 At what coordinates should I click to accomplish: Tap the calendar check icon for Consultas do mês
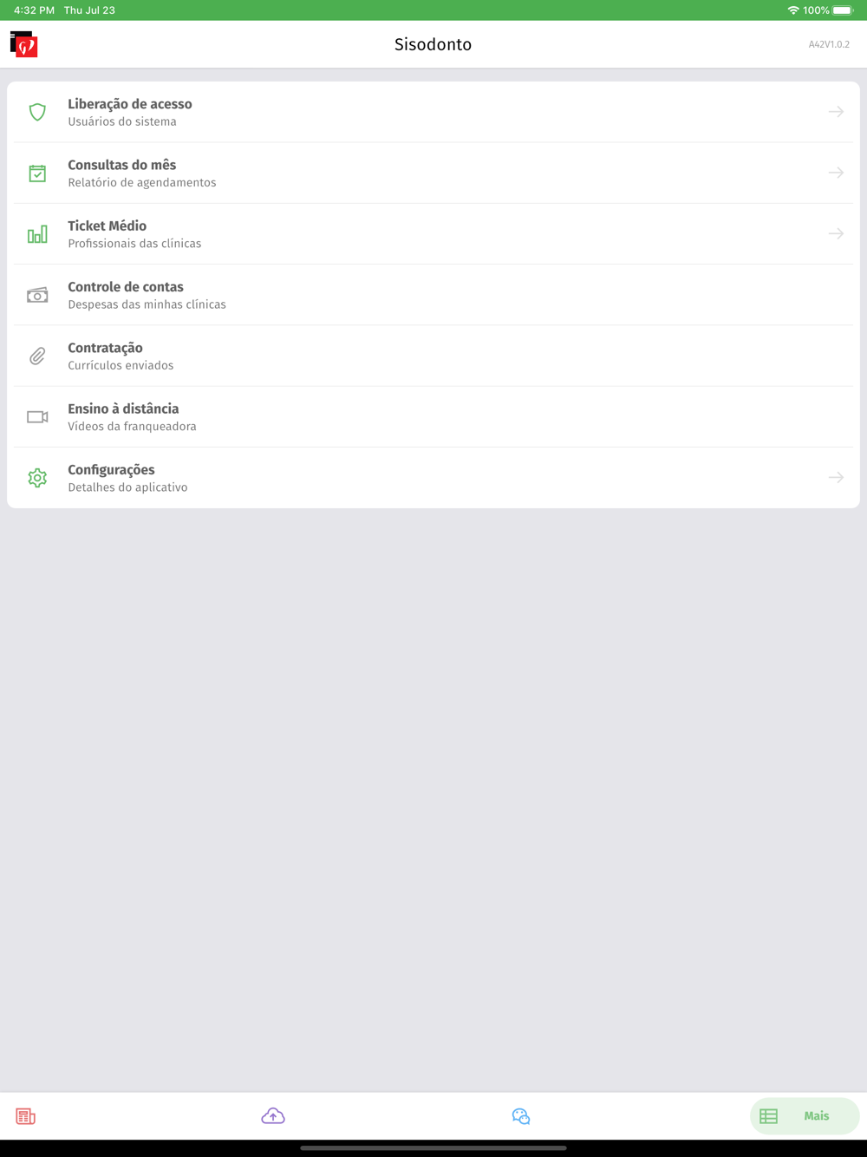point(37,173)
